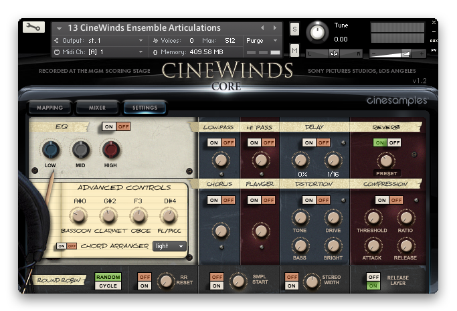Click the Delay 1/16 time knob
Image resolution: width=457 pixels, height=311 pixels.
point(333,160)
